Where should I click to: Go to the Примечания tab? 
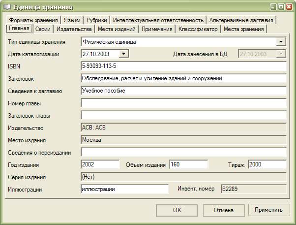[x=157, y=30]
